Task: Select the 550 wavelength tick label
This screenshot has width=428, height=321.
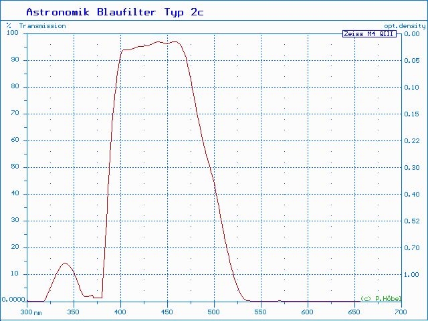Action: pos(261,312)
